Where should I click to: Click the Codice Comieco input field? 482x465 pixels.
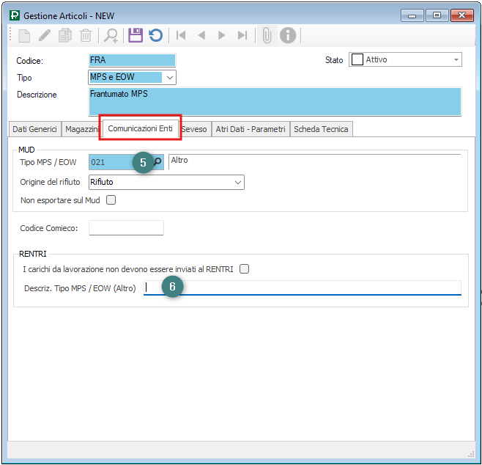(x=126, y=228)
